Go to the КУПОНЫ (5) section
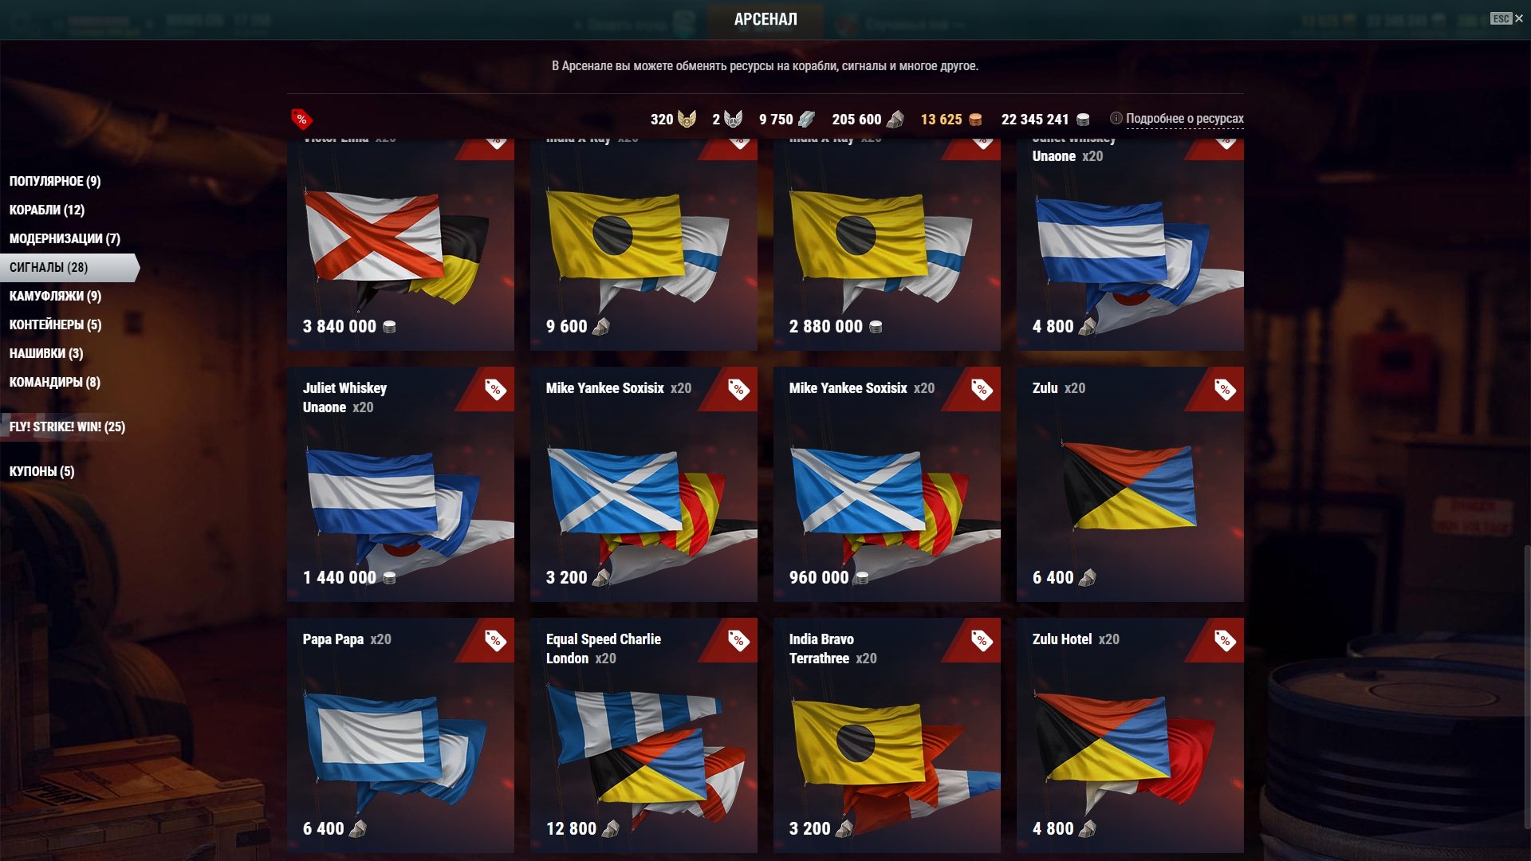The width and height of the screenshot is (1531, 861). pyautogui.click(x=41, y=471)
